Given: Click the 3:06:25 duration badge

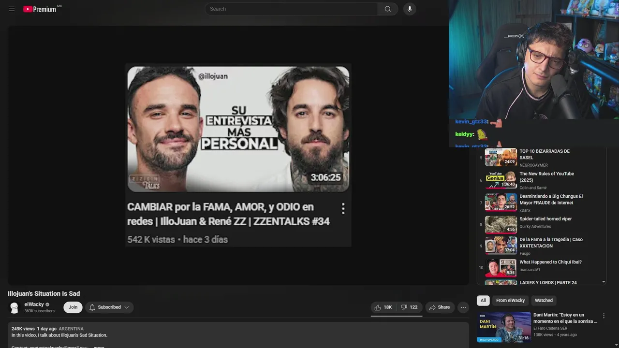Looking at the screenshot, I should [325, 177].
